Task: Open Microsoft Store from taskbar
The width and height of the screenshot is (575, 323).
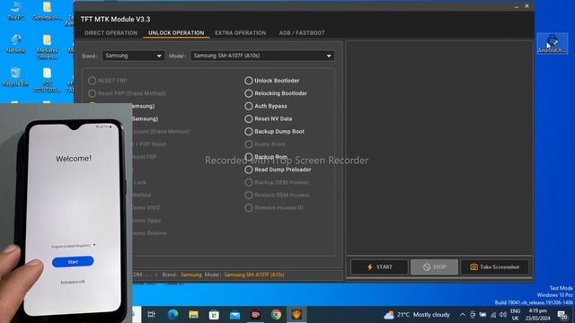Action: pyautogui.click(x=214, y=314)
